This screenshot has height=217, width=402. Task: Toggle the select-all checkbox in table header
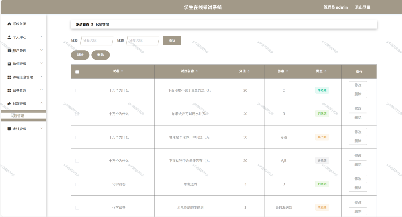[77, 72]
